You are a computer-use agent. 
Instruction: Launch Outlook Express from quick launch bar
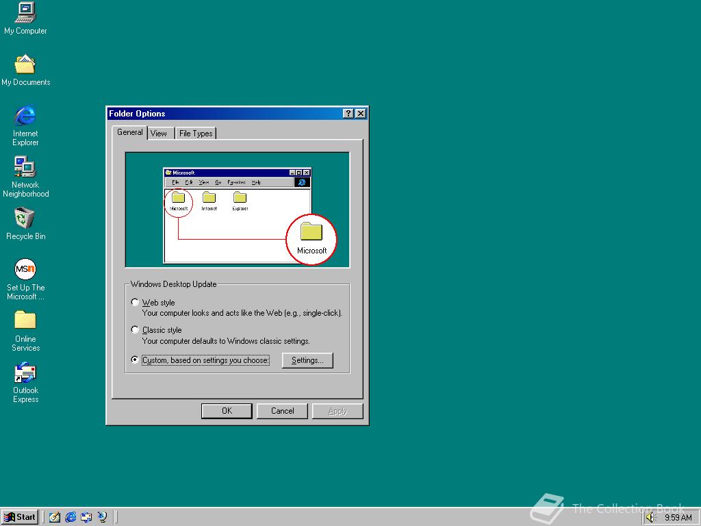[x=86, y=517]
